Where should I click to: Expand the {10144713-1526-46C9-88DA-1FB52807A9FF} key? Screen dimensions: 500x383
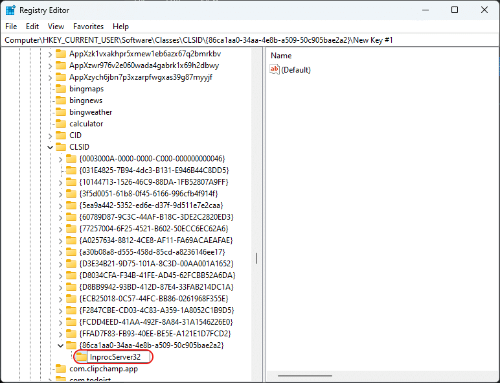(61, 183)
